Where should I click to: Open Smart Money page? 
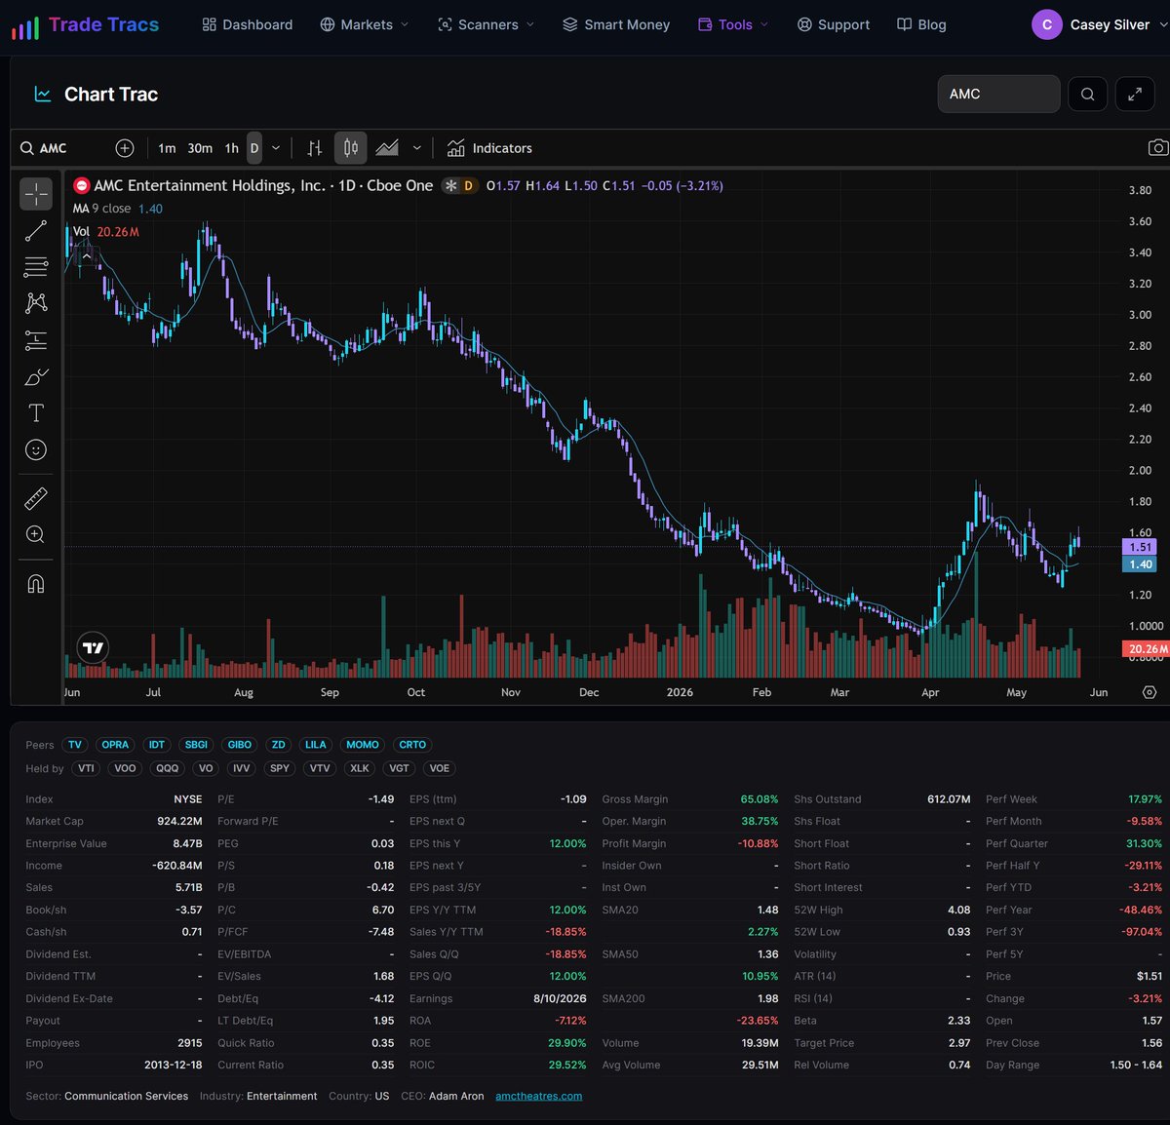pos(616,24)
